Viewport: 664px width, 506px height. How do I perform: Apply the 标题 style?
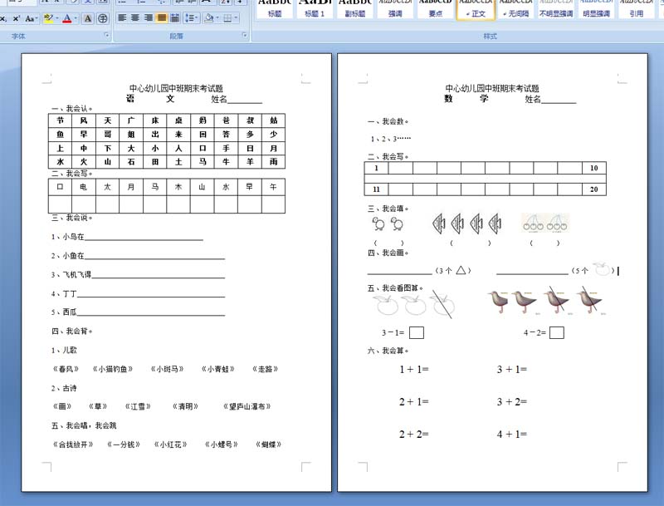pyautogui.click(x=275, y=9)
